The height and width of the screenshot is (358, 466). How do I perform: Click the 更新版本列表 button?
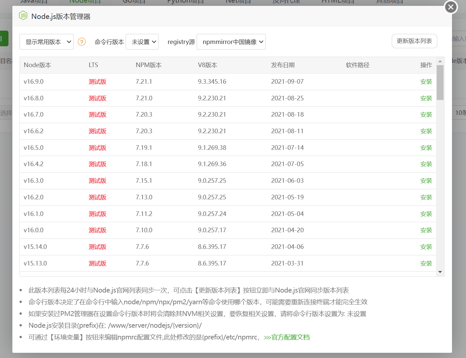(x=414, y=41)
